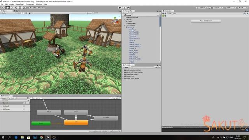This screenshot has height=140, width=249.
Task: Select the Attack state node
Action: pyautogui.click(x=49, y=112)
